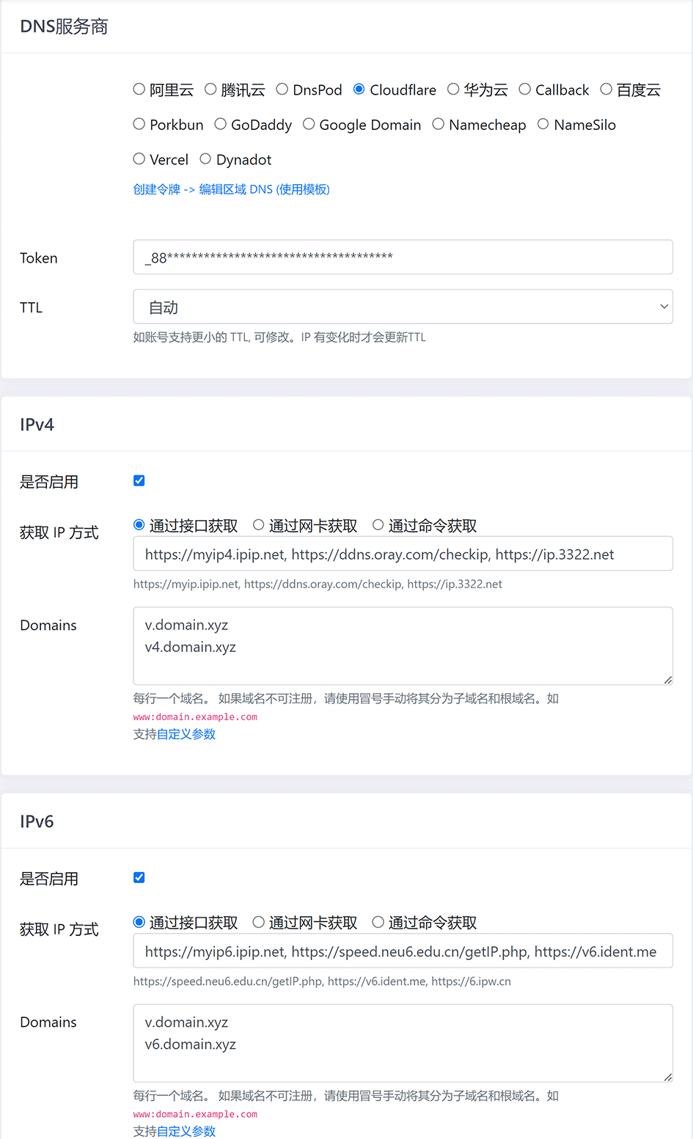Click into the Token input field

tap(403, 257)
